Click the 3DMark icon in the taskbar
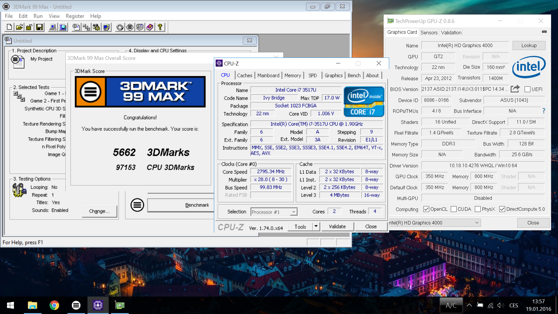The image size is (558, 314). point(76,305)
